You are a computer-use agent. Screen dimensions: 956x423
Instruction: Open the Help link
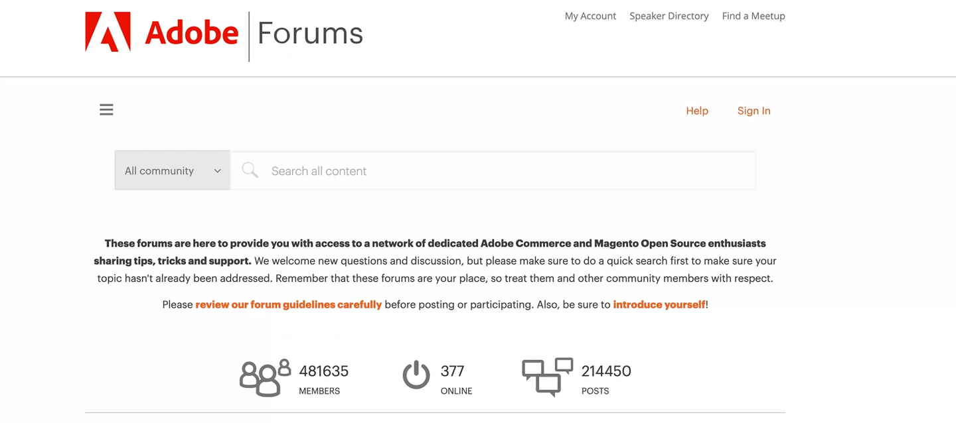point(697,111)
